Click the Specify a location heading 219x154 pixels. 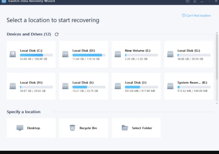(24, 112)
